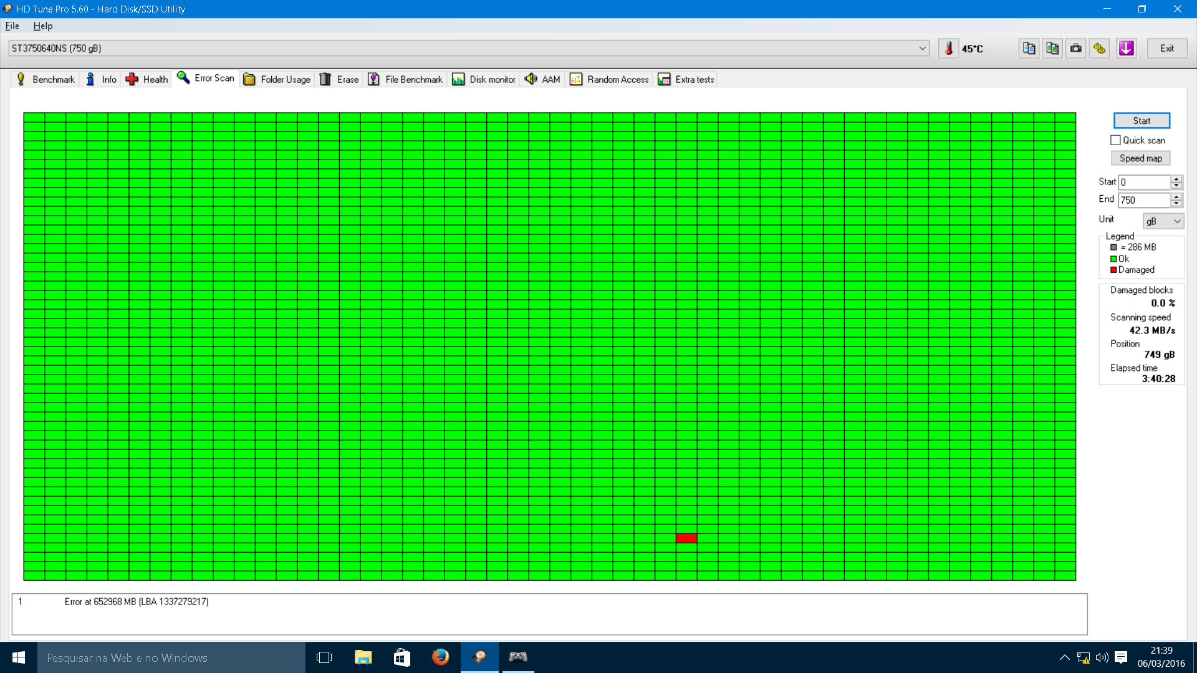Copy screenshot to clipboard icon
1197x673 pixels.
1052,49
